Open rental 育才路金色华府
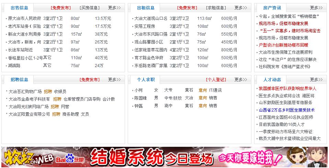Image resolution: width=329 pixels, height=168 pixels. tap(149, 58)
